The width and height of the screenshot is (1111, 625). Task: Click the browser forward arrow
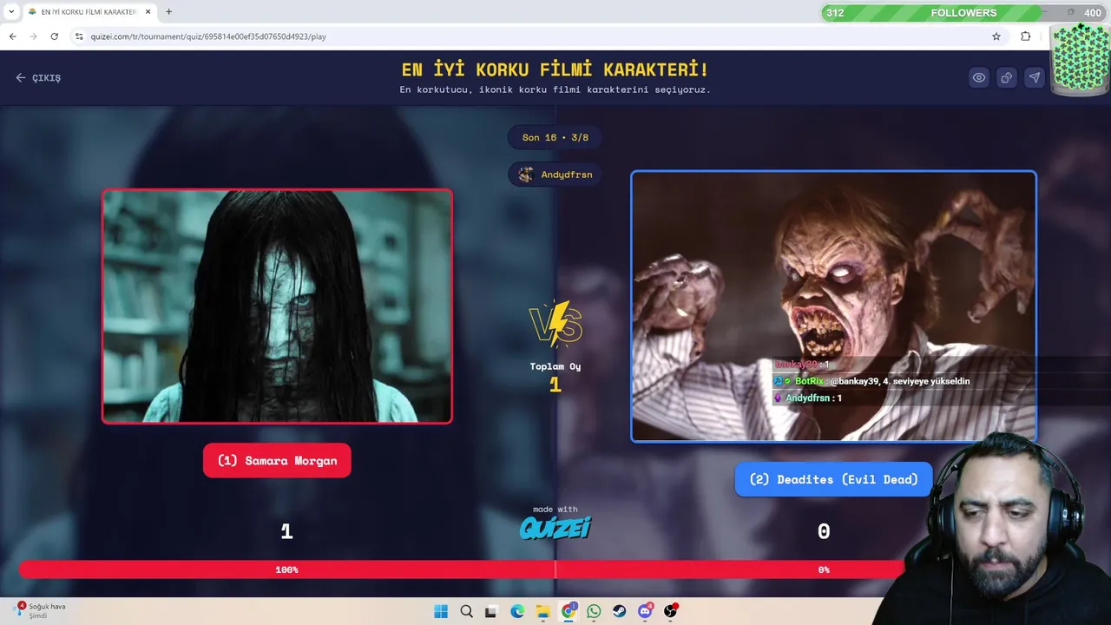(x=33, y=36)
